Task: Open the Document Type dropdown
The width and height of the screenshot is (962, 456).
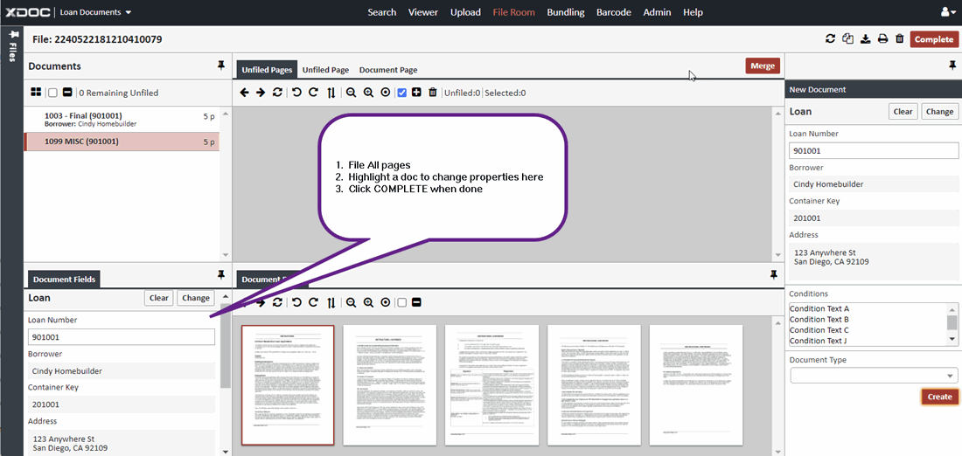Action: pos(873,376)
